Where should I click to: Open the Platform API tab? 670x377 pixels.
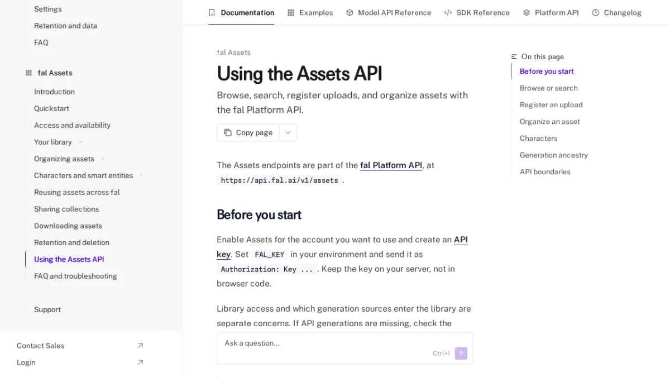tap(551, 12)
